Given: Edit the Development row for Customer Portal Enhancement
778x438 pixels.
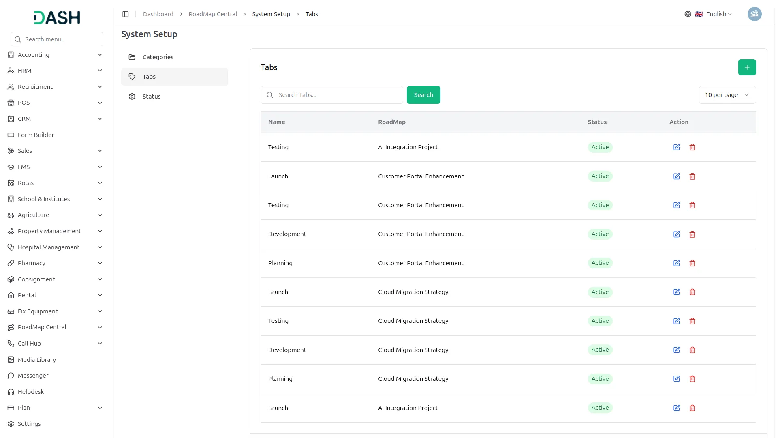Looking at the screenshot, I should click(x=677, y=234).
